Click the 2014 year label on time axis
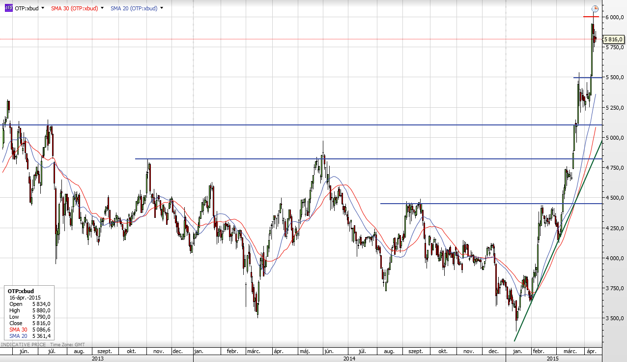The width and height of the screenshot is (627, 362). coord(349,359)
